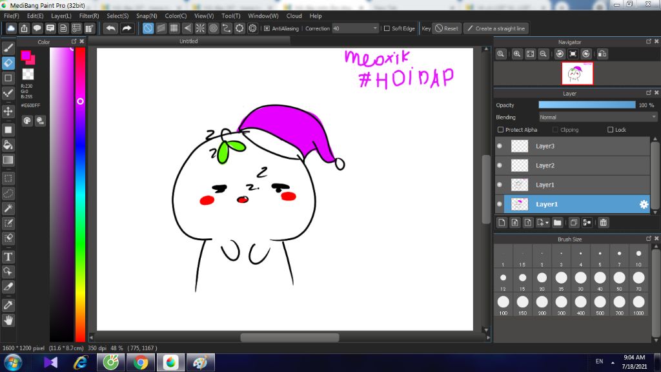
Task: Select the Lasso tool
Action: coord(8,194)
